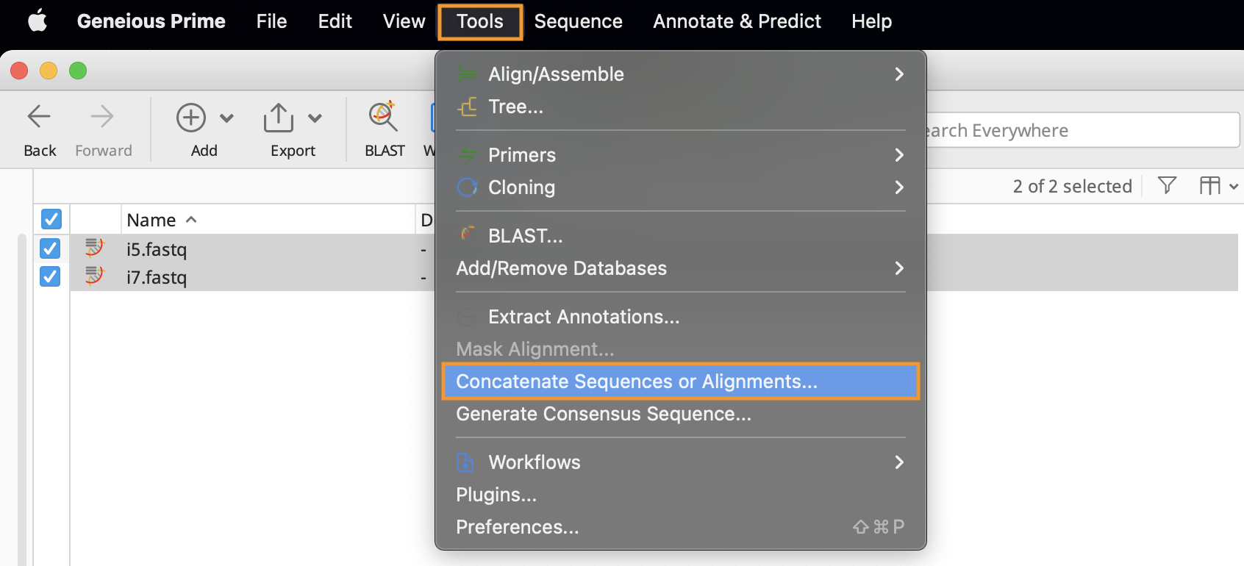Screen dimensions: 1244x566
Task: Uncheck the i7.fastq checkbox
Action: [x=50, y=276]
